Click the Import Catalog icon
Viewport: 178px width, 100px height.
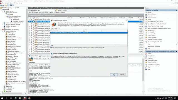pos(146,35)
